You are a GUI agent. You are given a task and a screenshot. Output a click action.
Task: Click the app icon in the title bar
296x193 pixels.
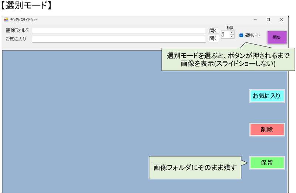(6, 20)
